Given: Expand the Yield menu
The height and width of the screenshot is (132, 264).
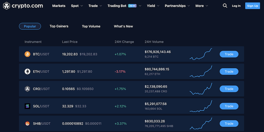Looking at the screenshot, I should point(153,6).
